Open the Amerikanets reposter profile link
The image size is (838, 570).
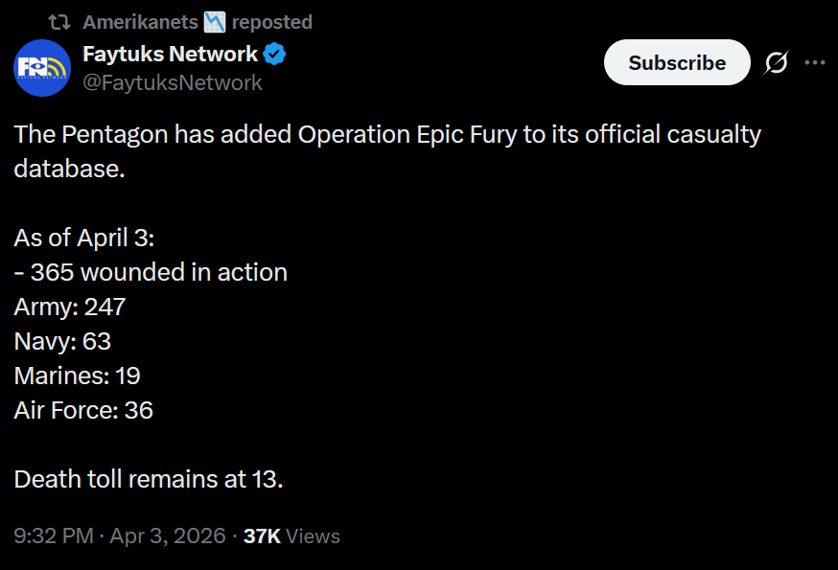pyautogui.click(x=140, y=21)
